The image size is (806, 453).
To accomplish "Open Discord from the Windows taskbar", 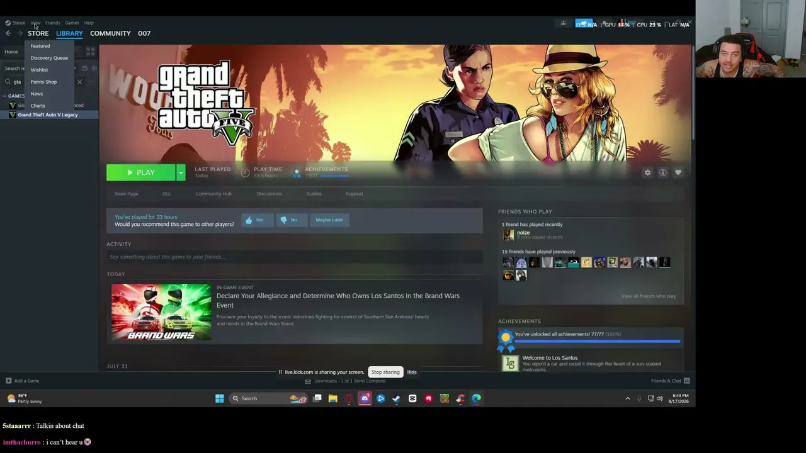I will [x=365, y=398].
